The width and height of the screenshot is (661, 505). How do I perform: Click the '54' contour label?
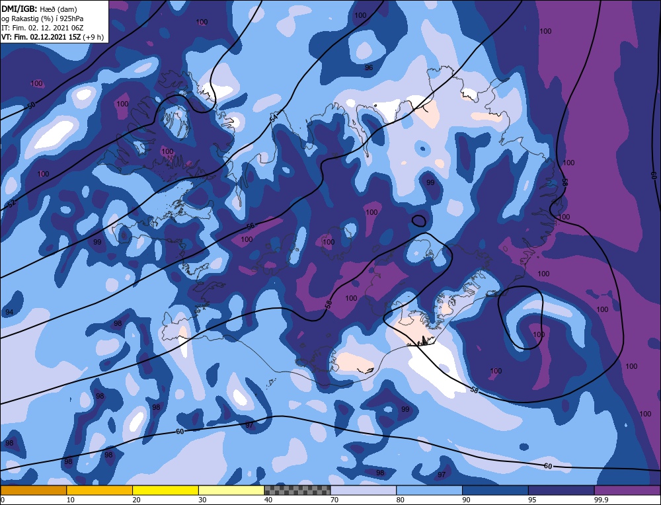tap(274, 118)
